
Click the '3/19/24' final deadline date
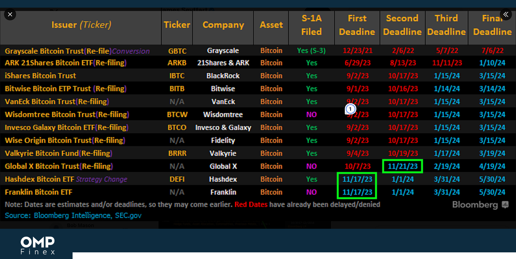tap(492, 153)
